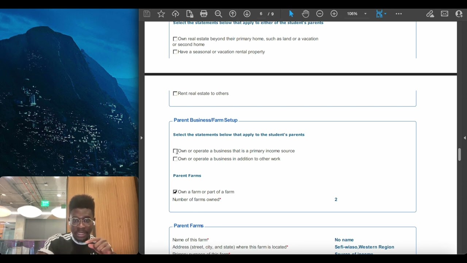
Task: Click the farm name field 'No name'
Action: click(344, 240)
